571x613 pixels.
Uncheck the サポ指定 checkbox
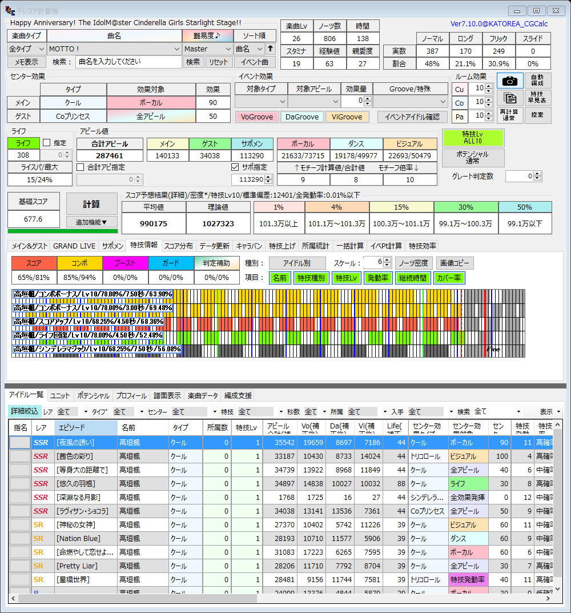click(235, 167)
